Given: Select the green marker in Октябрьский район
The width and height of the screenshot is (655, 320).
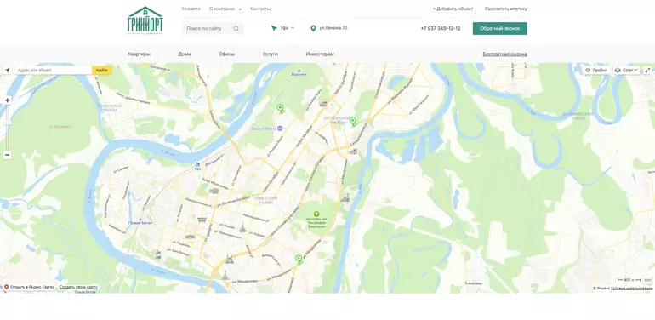Looking at the screenshot, I should [x=352, y=121].
